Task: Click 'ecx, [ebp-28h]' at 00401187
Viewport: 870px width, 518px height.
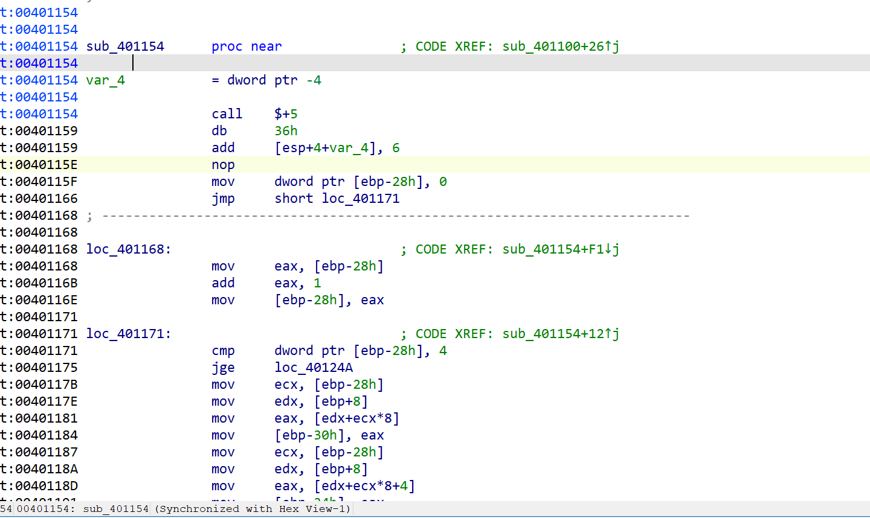Action: click(x=329, y=452)
